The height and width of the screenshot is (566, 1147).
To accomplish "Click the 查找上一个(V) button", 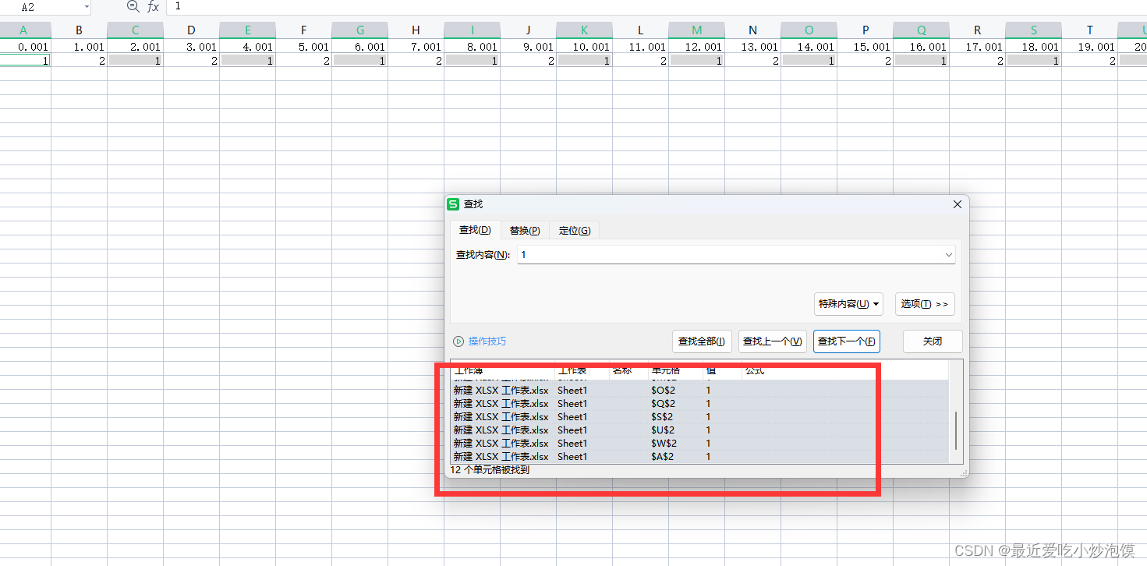I will [x=773, y=341].
